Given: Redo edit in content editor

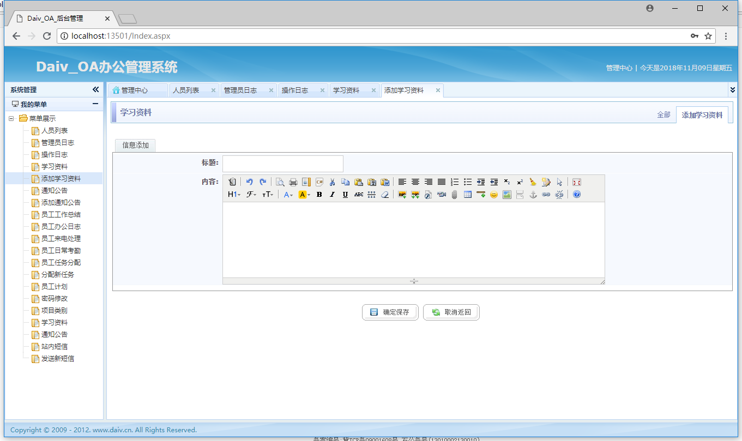Looking at the screenshot, I should tap(263, 182).
